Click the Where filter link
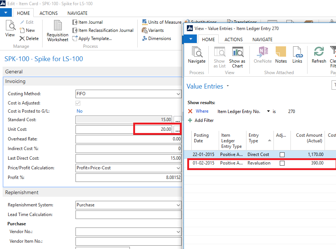This screenshot has width=336, height=249. pyautogui.click(x=202, y=111)
